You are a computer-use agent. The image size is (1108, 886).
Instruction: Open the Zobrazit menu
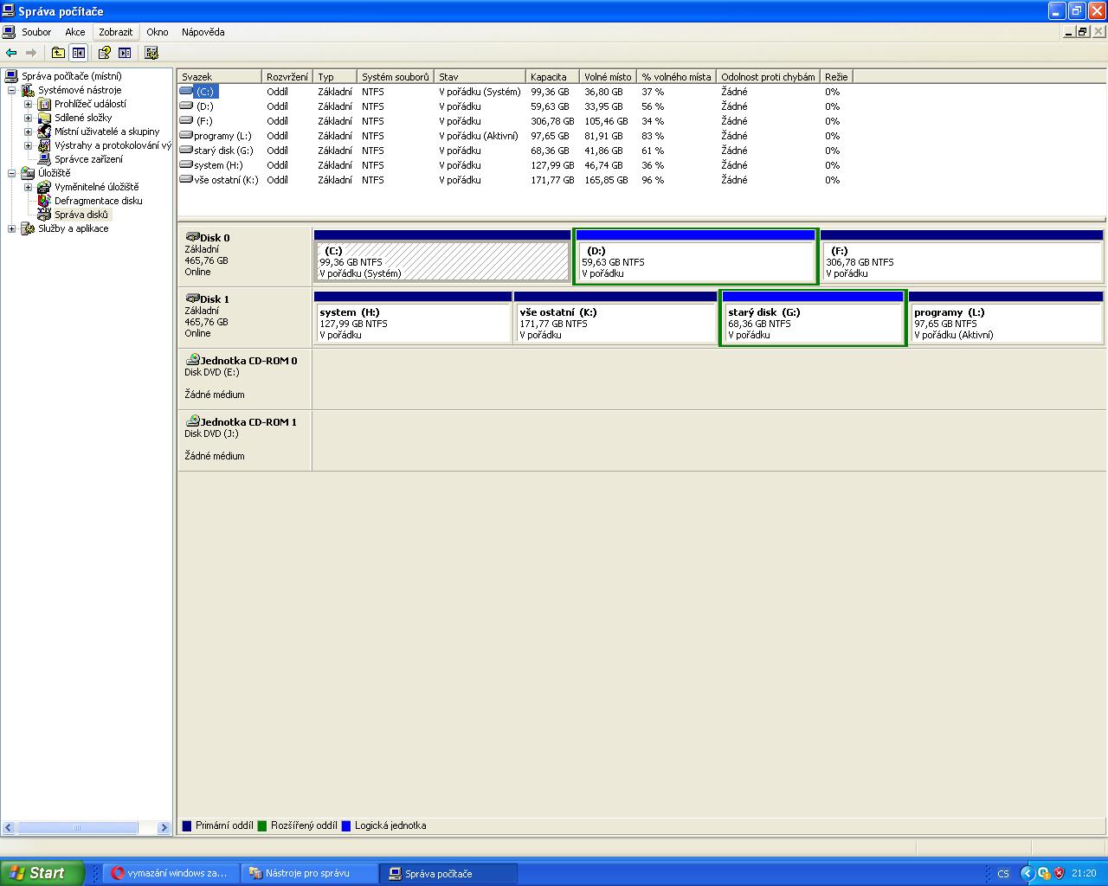(x=115, y=32)
